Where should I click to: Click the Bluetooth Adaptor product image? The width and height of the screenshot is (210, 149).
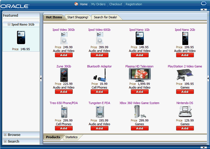[100, 75]
